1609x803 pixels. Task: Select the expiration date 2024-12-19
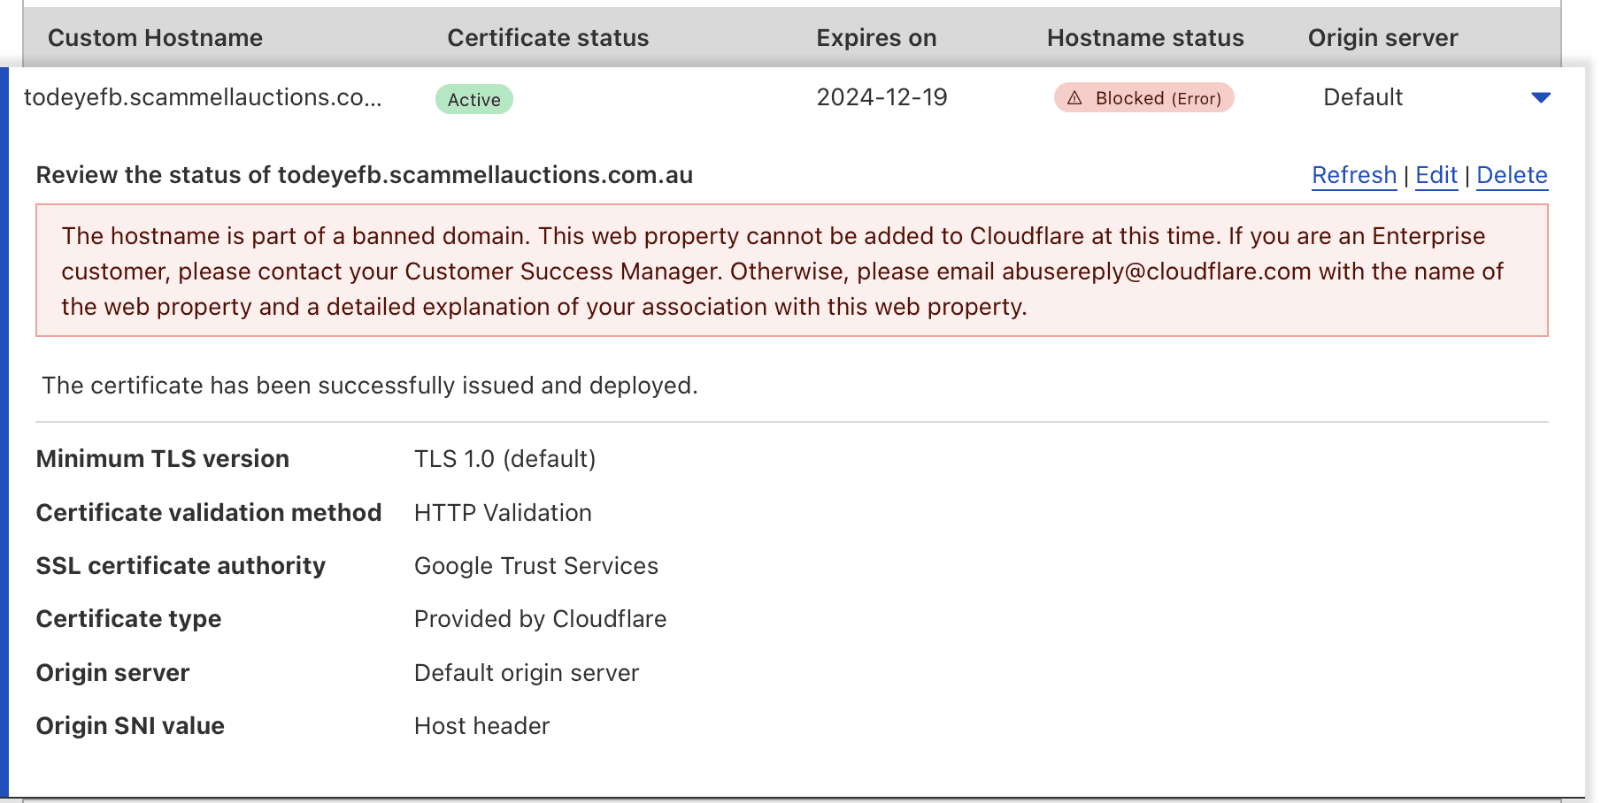881,97
